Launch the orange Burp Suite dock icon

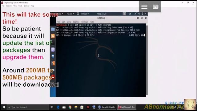tap(53, 36)
